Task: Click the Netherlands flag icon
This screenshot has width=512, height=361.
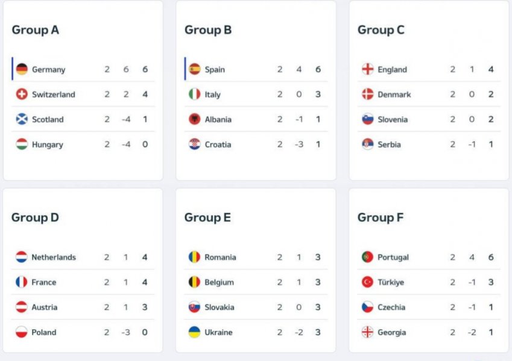Action: [22, 257]
